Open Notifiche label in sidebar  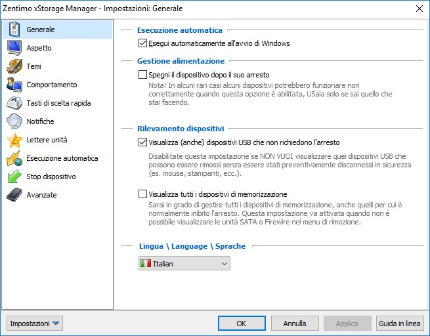tap(40, 121)
